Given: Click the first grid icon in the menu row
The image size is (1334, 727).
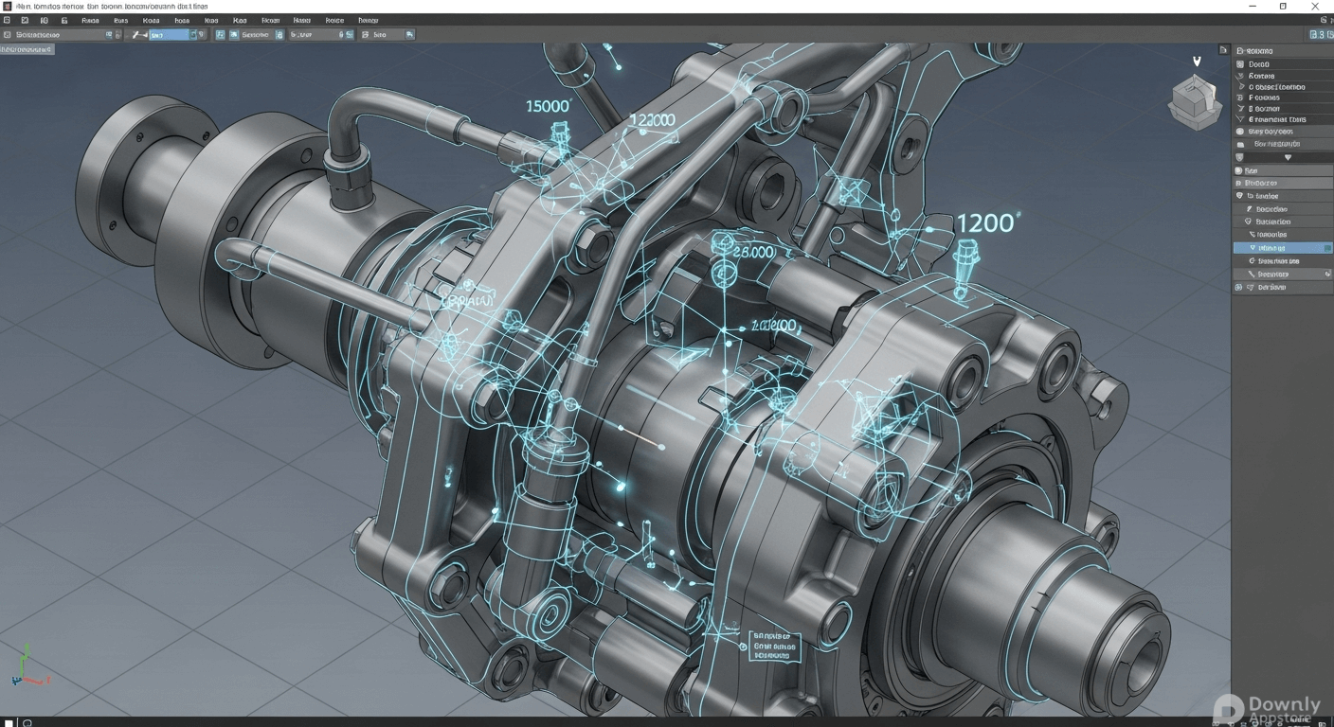Looking at the screenshot, I should point(8,20).
